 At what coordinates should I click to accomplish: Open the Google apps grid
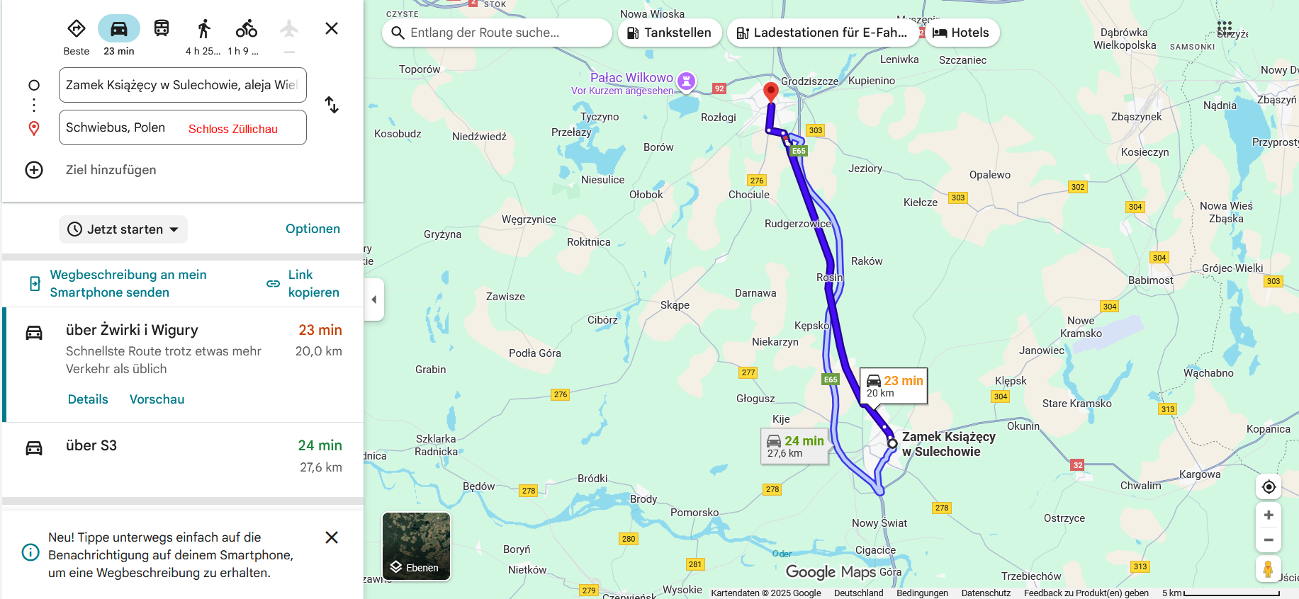pos(1225,28)
